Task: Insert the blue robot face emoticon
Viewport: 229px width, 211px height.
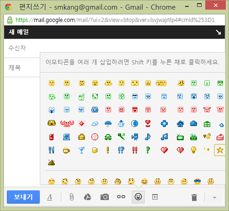Action: [x=95, y=110]
